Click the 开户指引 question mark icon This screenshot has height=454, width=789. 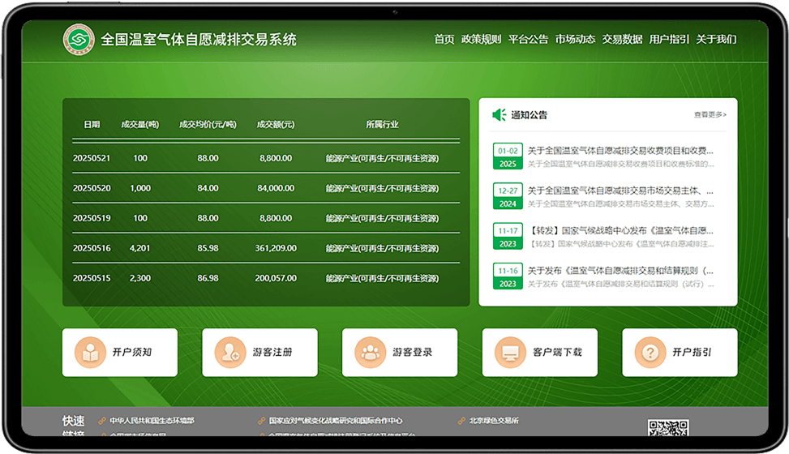[x=650, y=353]
